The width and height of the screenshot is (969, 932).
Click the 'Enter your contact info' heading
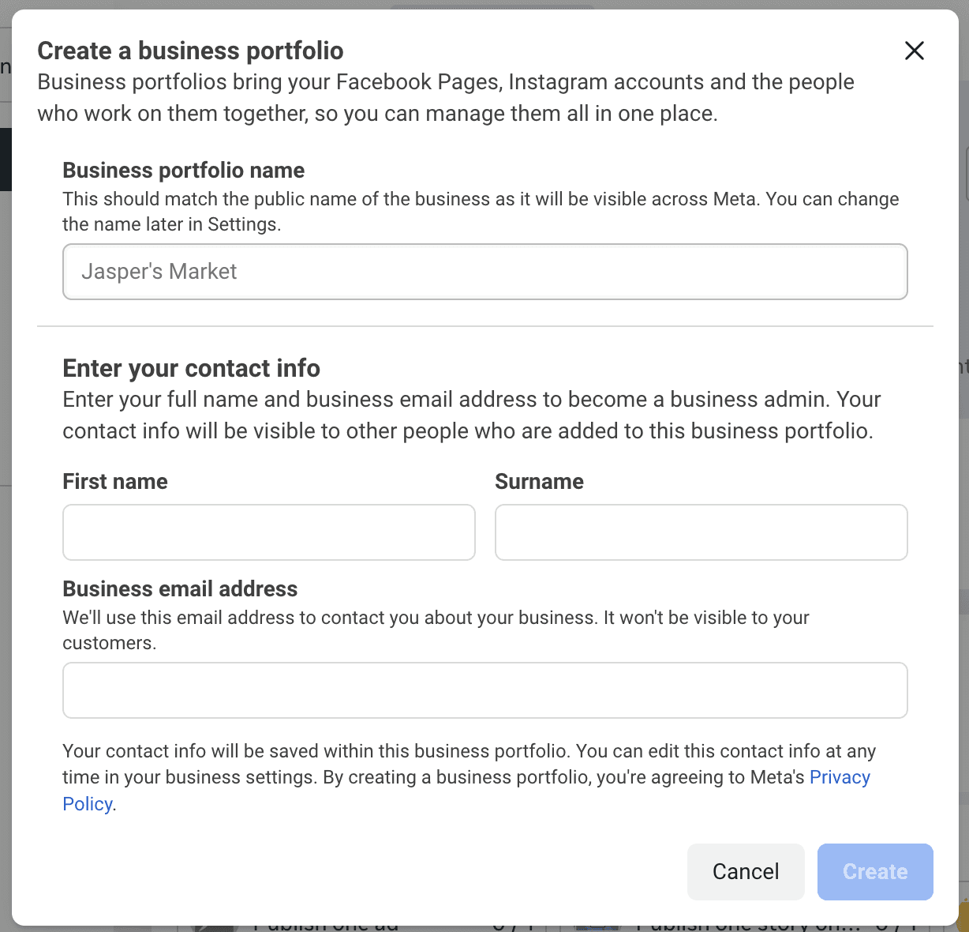pos(191,368)
